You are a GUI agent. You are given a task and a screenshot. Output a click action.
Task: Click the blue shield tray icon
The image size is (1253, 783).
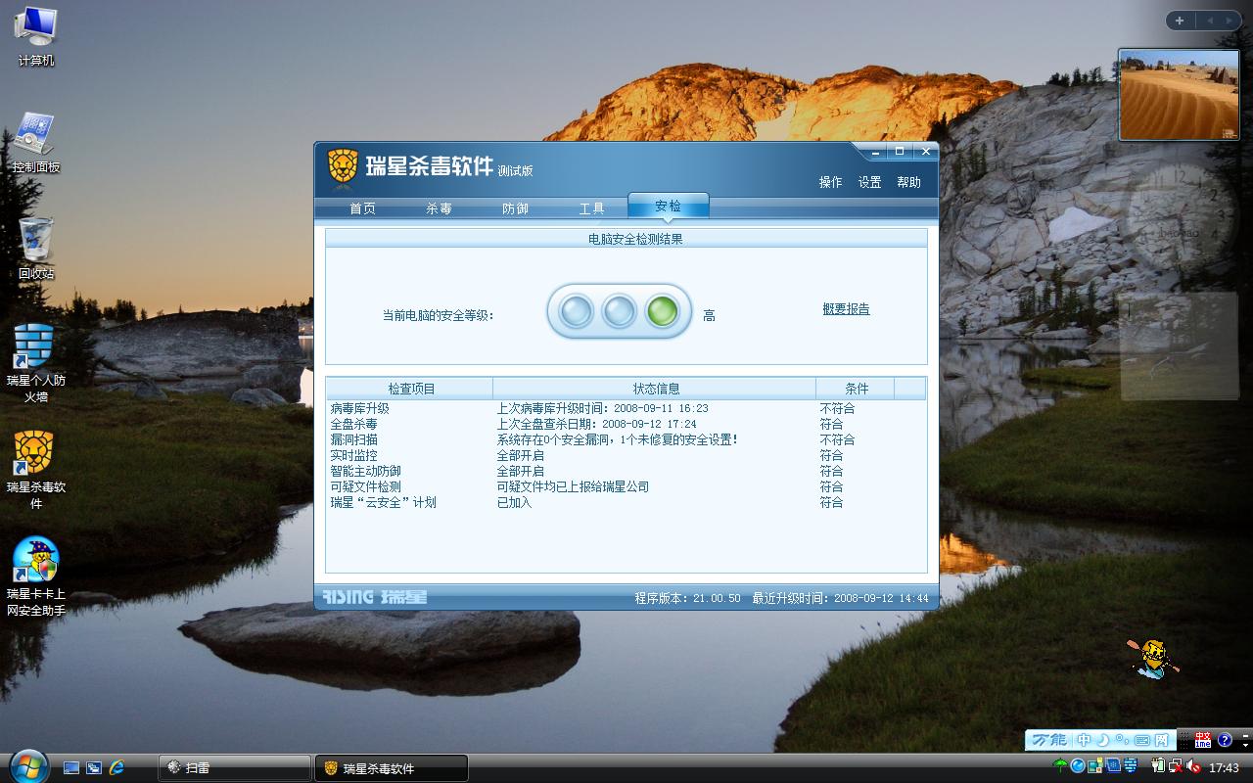click(1113, 765)
